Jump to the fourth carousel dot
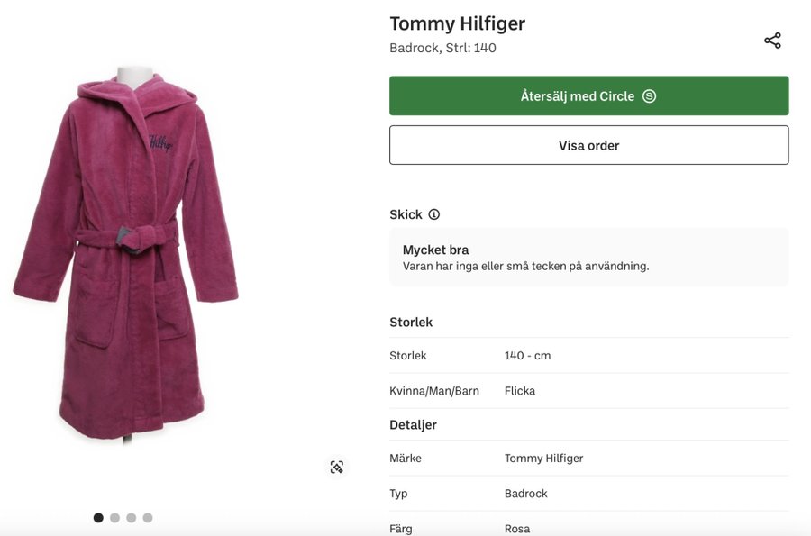This screenshot has width=811, height=536. pos(148,518)
